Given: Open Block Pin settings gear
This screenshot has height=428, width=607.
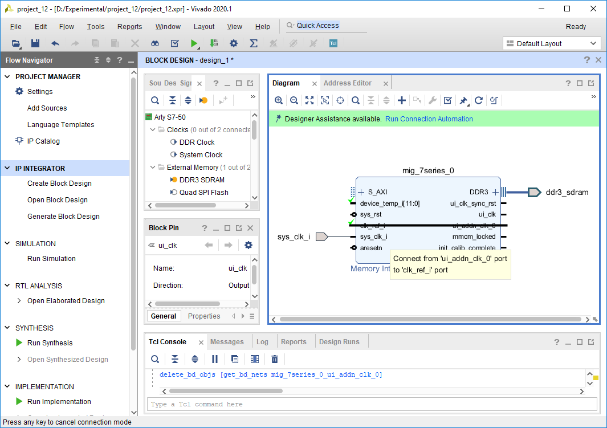Looking at the screenshot, I should [248, 245].
